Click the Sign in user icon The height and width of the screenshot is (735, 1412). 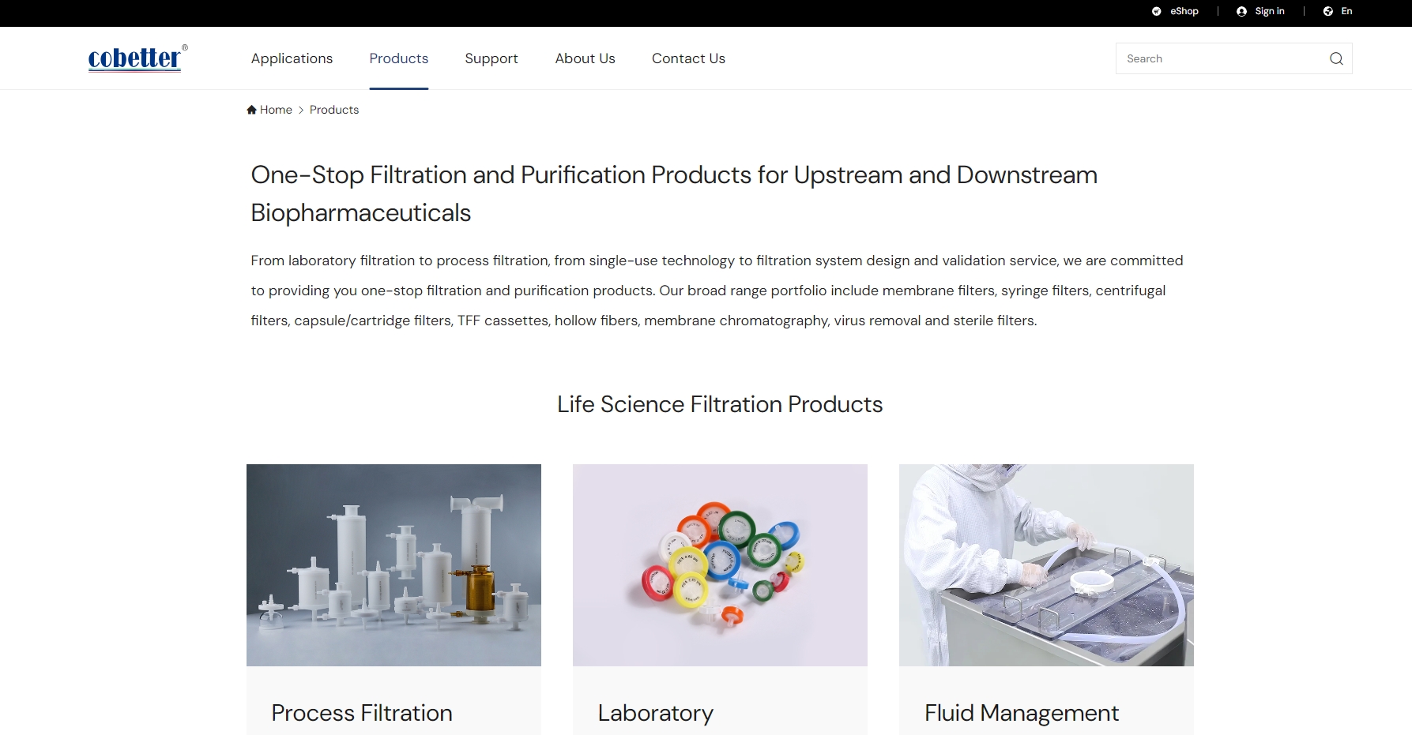(x=1241, y=11)
